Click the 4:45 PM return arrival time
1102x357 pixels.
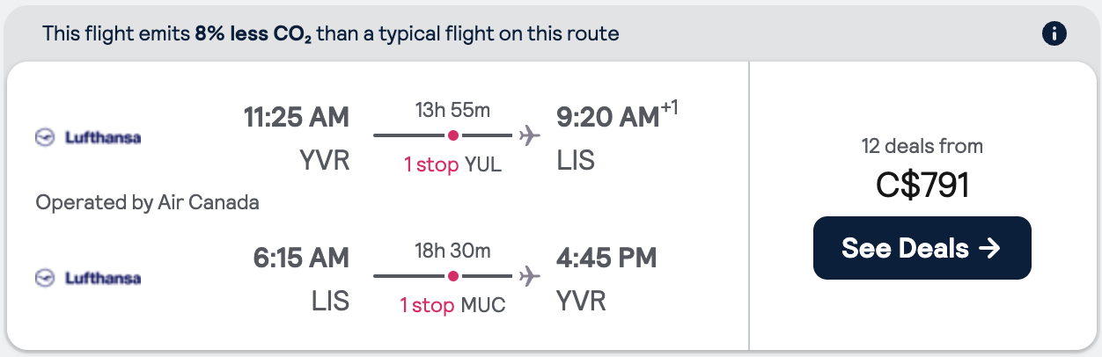pos(606,257)
